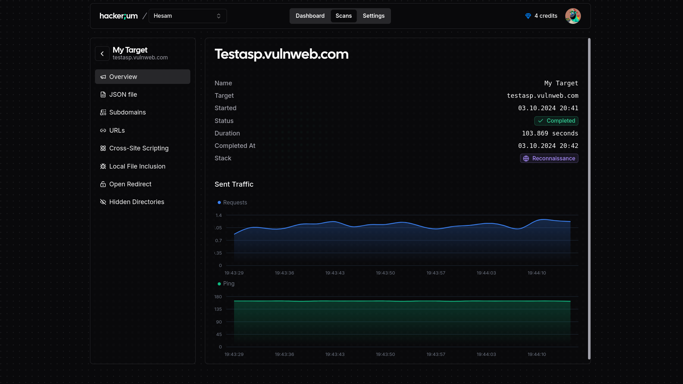Select the Cross-Site Scripting icon
This screenshot has width=683, height=384.
103,148
